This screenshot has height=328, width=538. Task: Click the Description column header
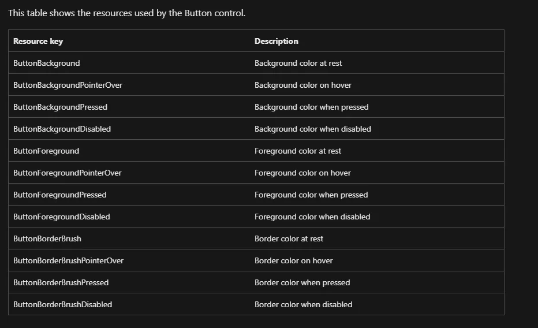277,41
